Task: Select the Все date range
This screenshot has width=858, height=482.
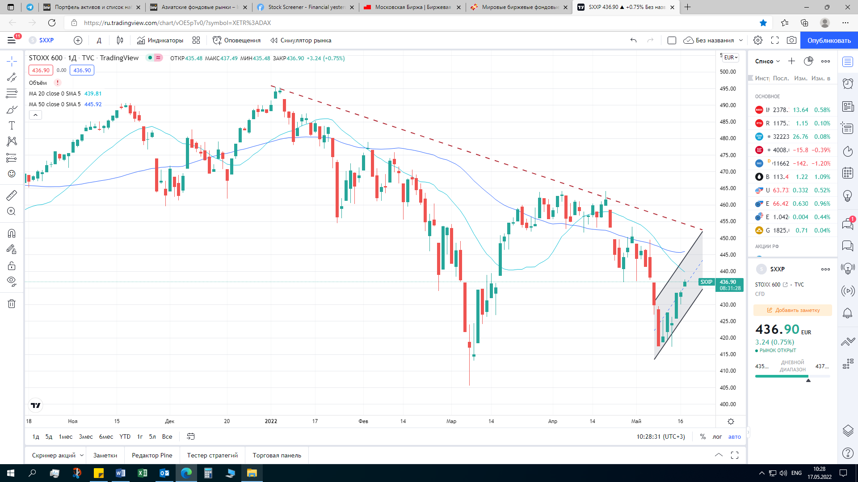Action: pos(167,436)
